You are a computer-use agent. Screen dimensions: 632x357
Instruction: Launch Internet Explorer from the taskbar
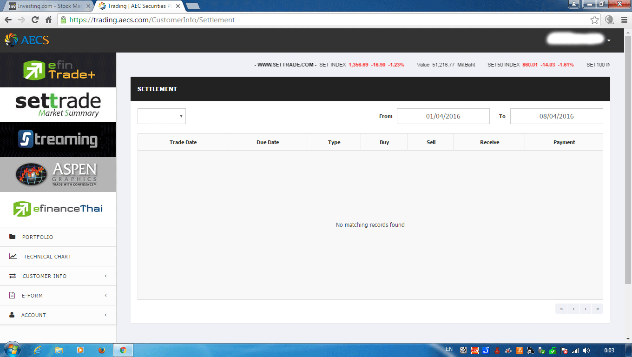38,350
